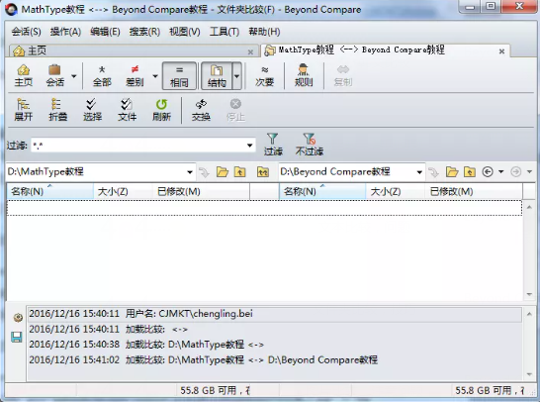The height and width of the screenshot is (402, 540).
Task: Click the log panel options icon
Action: [18, 318]
